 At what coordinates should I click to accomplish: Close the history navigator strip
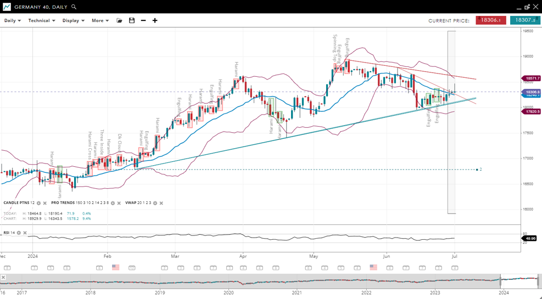click(x=3, y=278)
